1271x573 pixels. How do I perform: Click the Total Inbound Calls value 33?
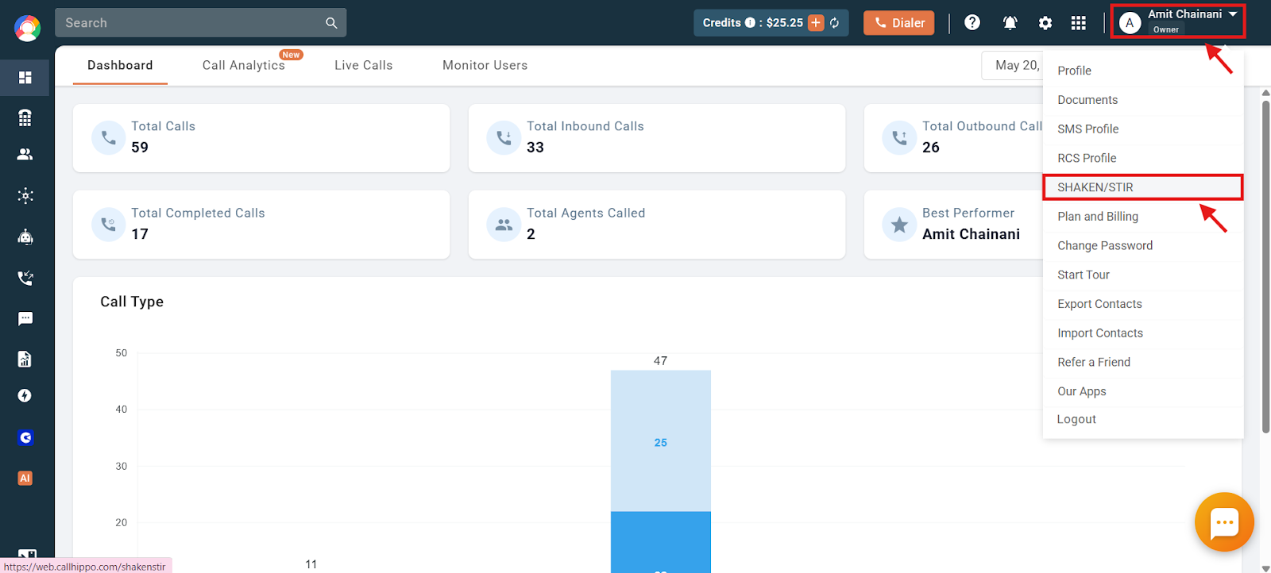535,148
